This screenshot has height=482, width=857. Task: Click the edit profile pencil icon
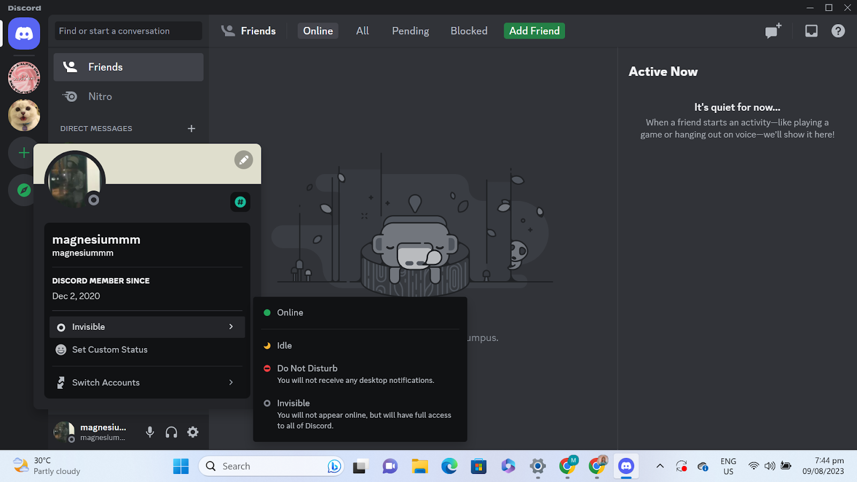[x=244, y=160]
